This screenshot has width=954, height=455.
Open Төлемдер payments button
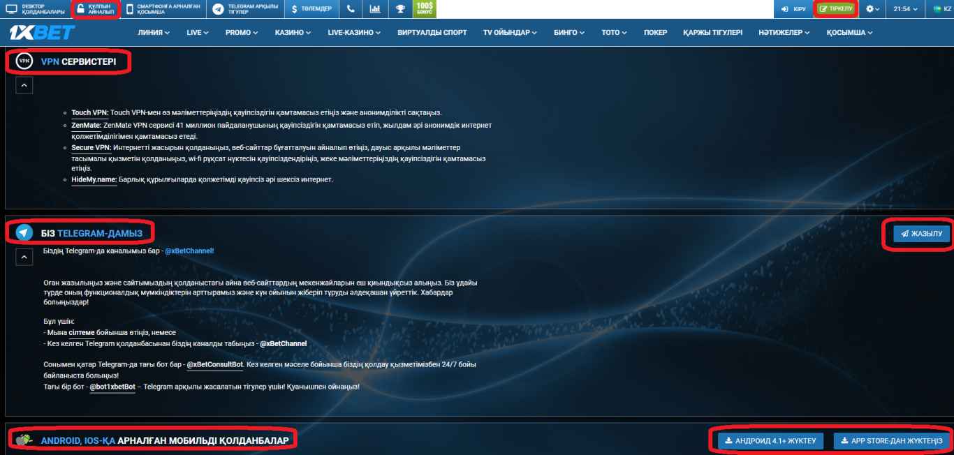pos(312,9)
